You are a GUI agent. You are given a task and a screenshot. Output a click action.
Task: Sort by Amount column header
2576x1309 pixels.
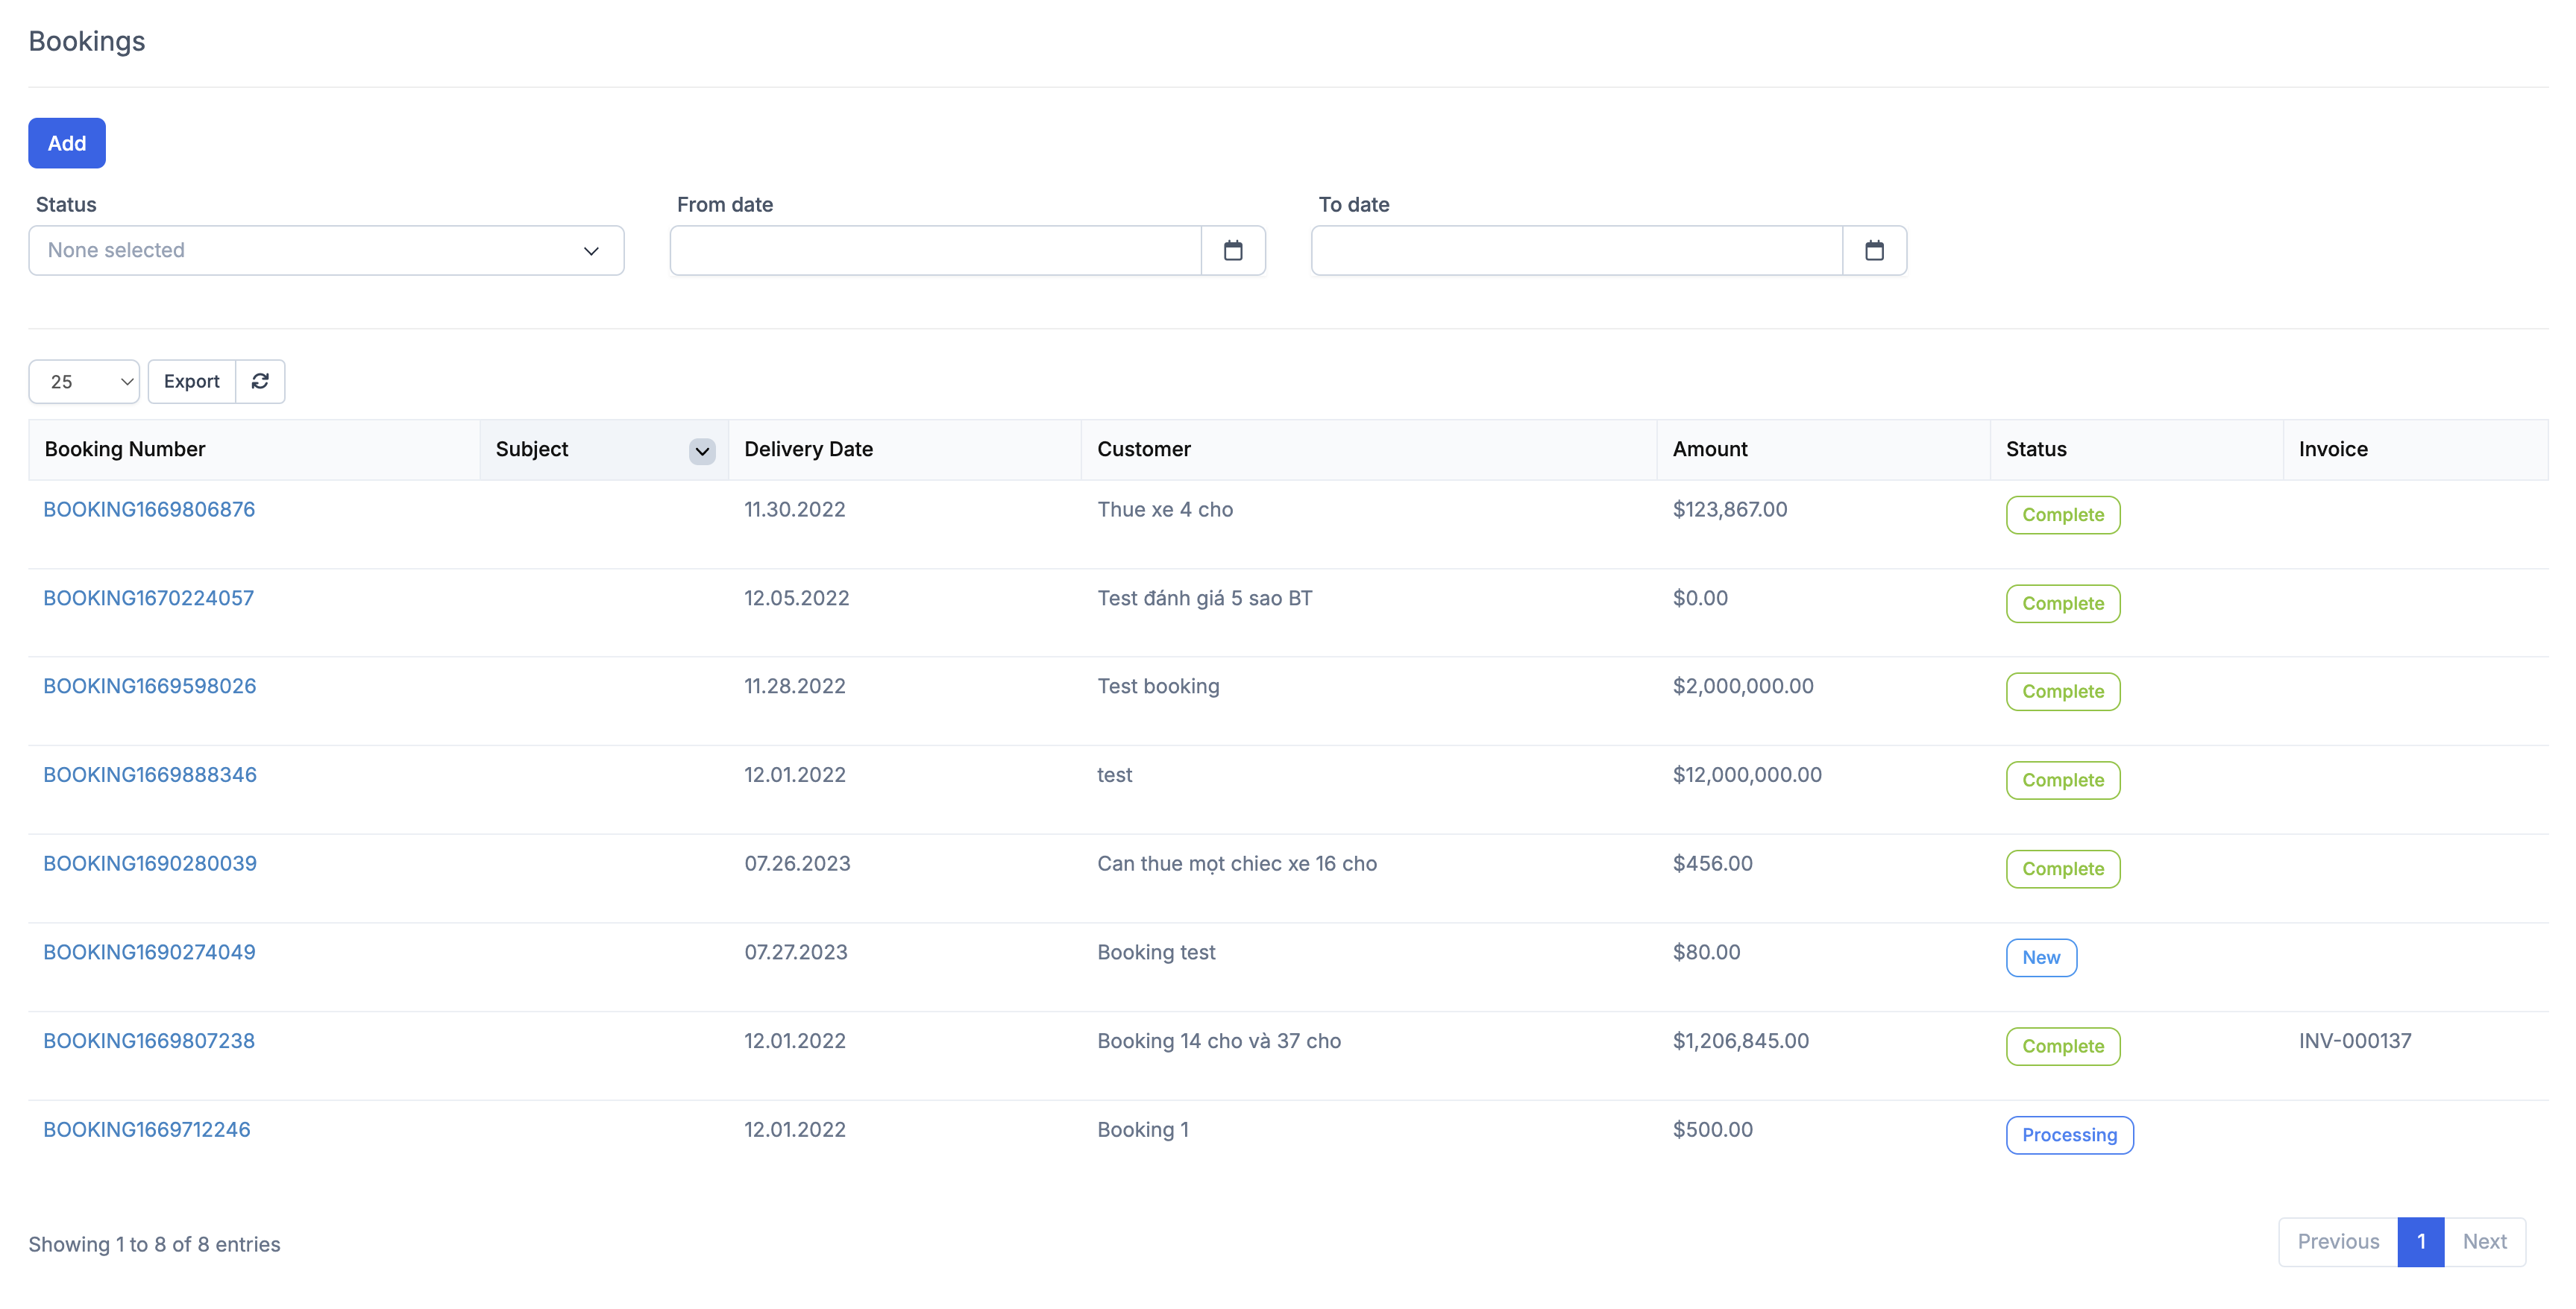click(1709, 450)
